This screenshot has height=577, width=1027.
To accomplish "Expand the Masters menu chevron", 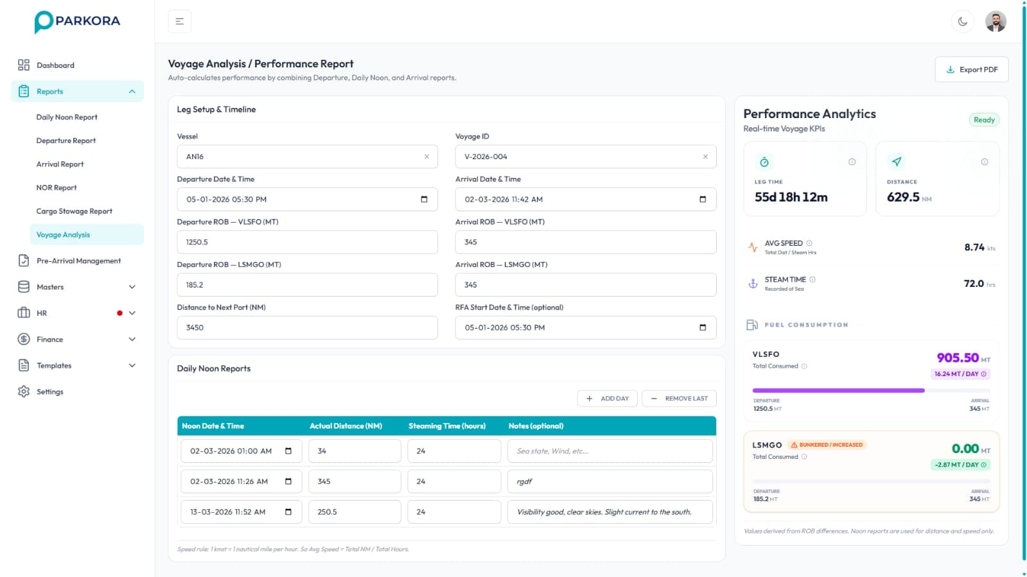I will [132, 287].
